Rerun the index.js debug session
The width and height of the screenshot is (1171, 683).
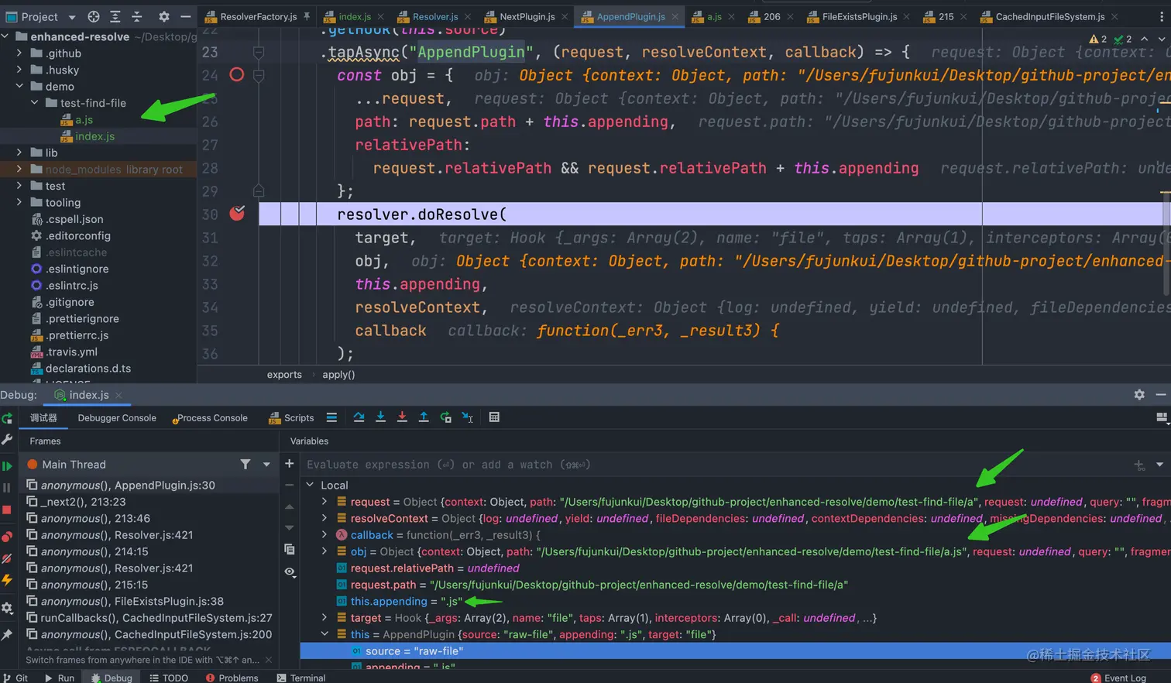coord(7,418)
